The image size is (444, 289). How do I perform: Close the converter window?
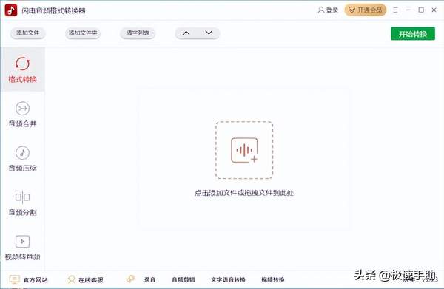click(x=434, y=10)
